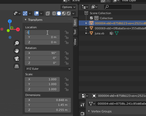Uncheck the Collection checkbox

pos(91,18)
